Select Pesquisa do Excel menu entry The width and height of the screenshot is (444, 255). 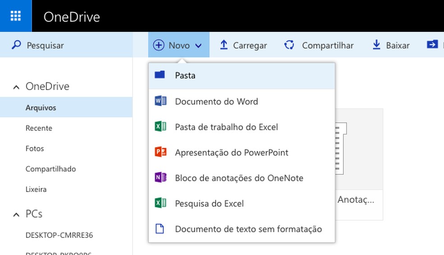pyautogui.click(x=209, y=204)
